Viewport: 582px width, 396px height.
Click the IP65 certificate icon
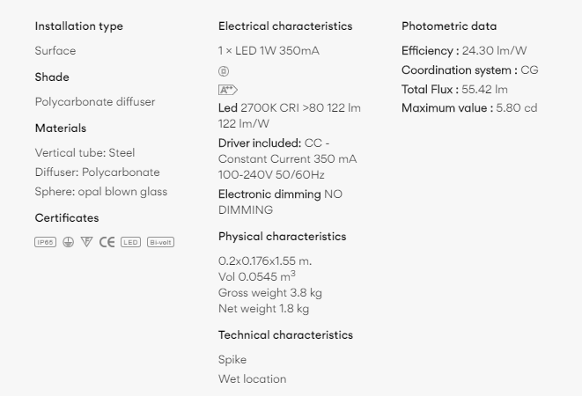[45, 242]
